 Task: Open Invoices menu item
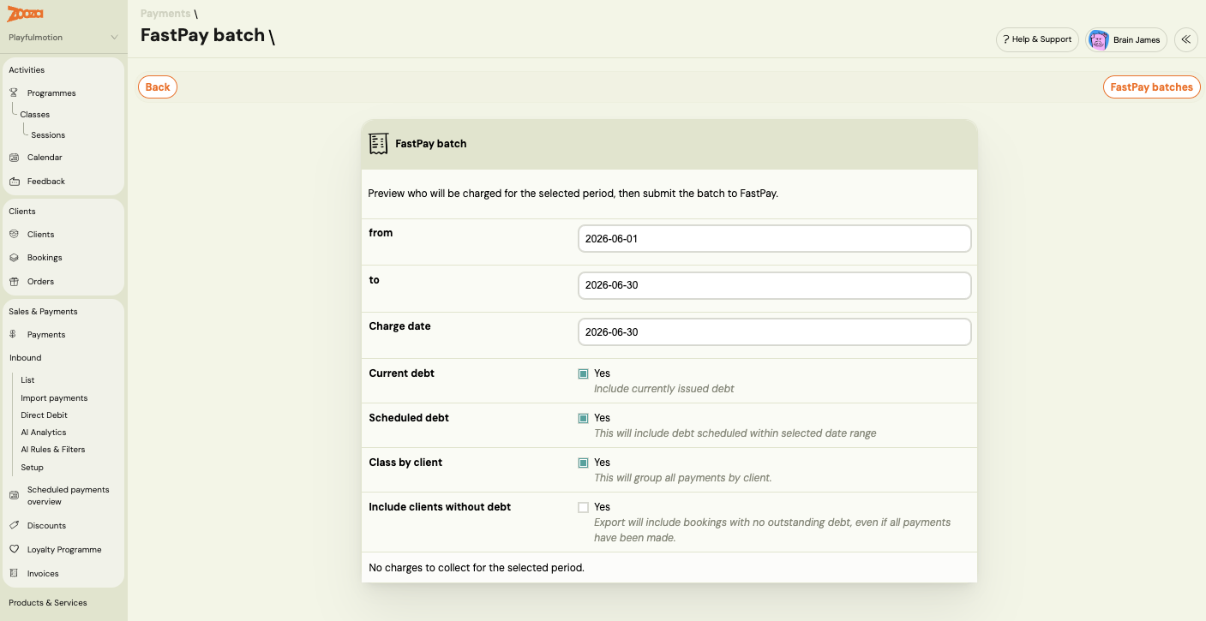(x=43, y=574)
